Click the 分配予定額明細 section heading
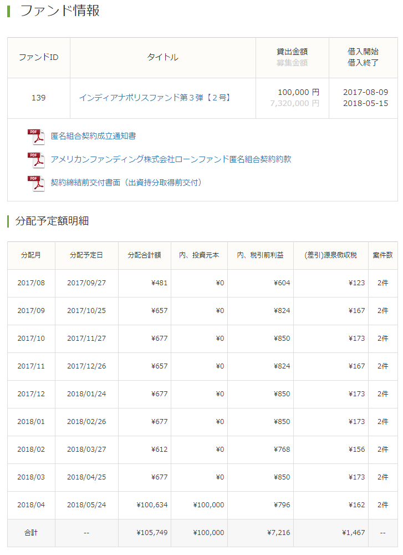Image resolution: width=403 pixels, height=555 pixels. [52, 221]
